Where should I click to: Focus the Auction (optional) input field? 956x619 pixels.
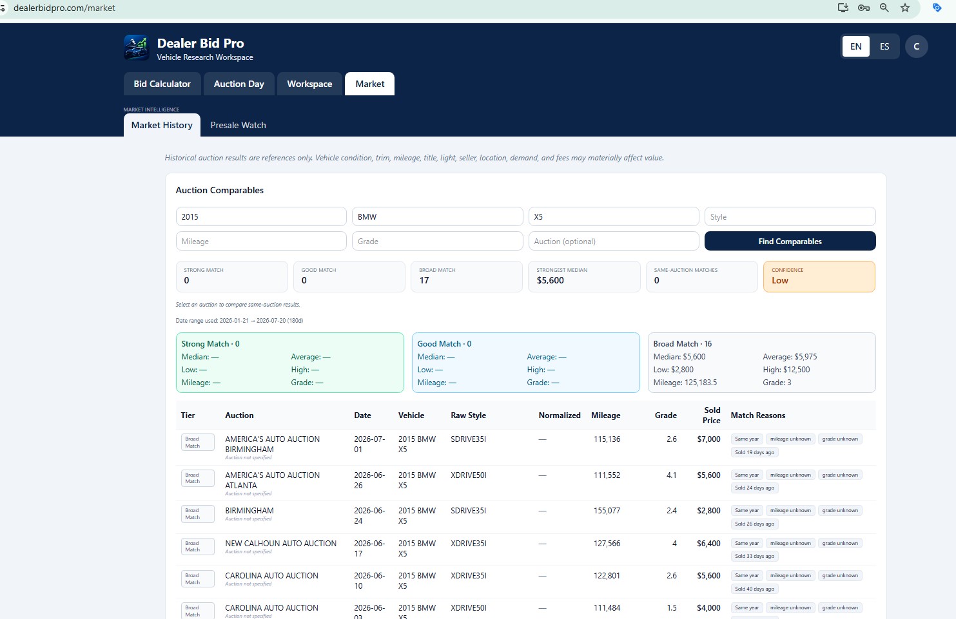pos(614,241)
